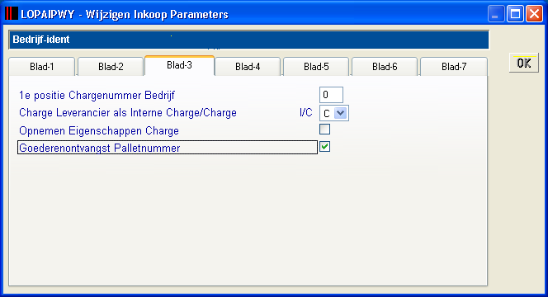Expand the I/C Charge Leverancier dropdown
This screenshot has width=548, height=297.
coord(340,113)
